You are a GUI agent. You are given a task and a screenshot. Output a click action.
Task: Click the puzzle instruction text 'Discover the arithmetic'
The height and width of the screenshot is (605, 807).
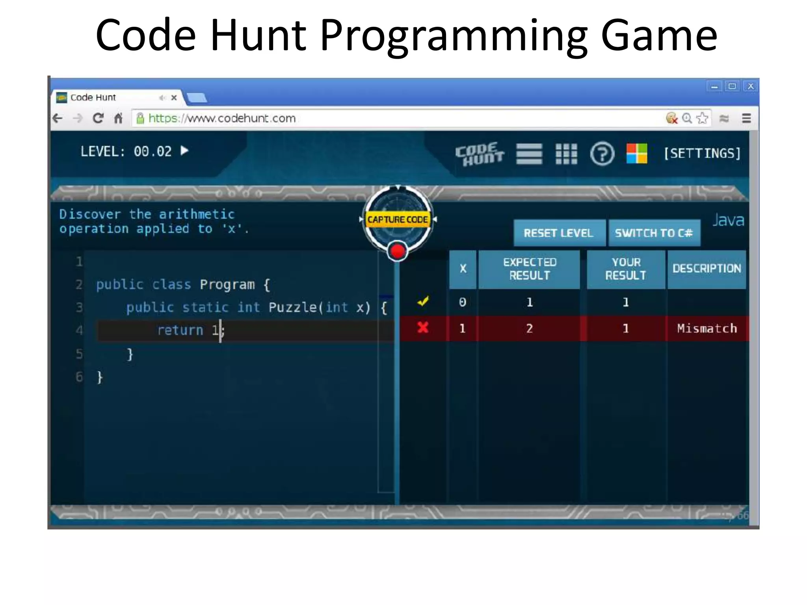147,214
